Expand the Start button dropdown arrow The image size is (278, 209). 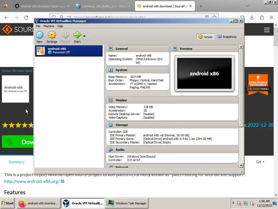point(84,36)
